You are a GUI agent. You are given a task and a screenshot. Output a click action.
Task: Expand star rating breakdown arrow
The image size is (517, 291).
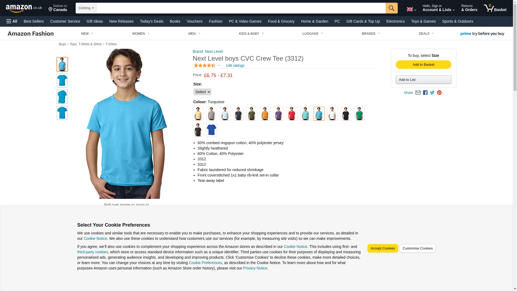(219, 65)
